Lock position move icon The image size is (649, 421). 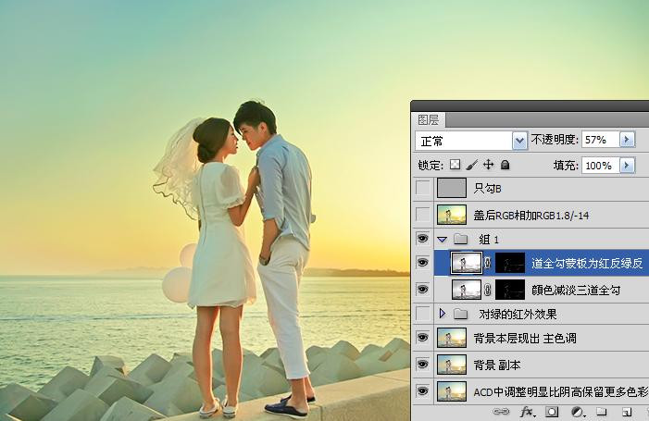(x=489, y=165)
